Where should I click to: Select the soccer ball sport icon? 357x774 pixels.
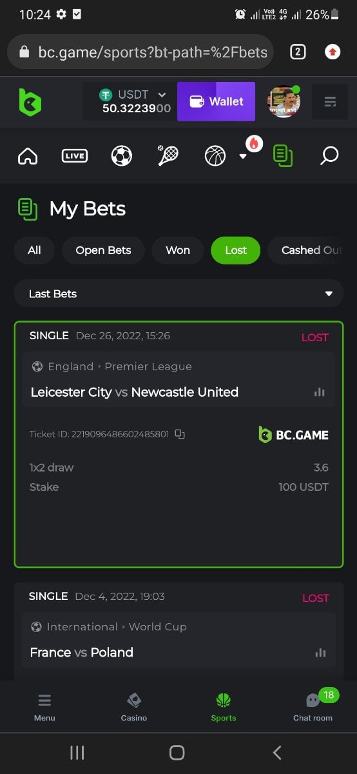click(x=122, y=155)
